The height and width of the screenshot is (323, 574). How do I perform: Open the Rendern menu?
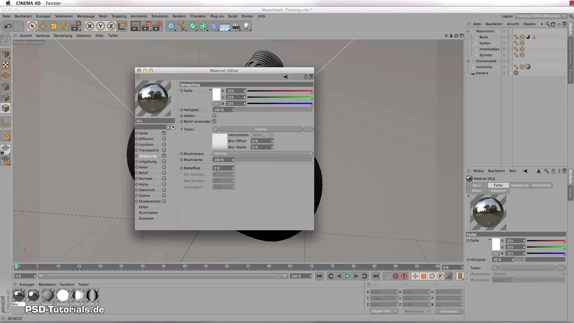[179, 16]
